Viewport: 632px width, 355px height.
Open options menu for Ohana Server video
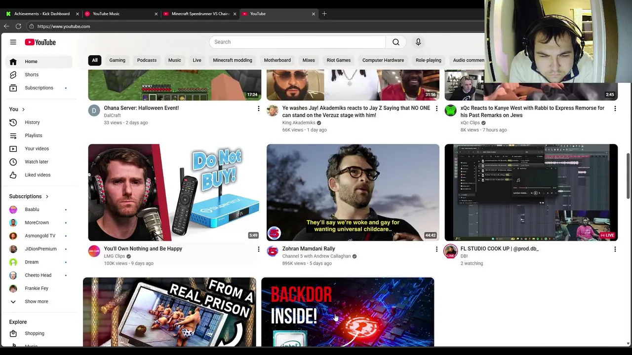click(x=258, y=108)
